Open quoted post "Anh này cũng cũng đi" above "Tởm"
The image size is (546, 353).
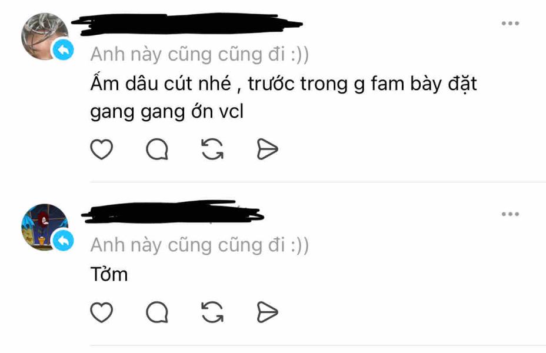[199, 245]
